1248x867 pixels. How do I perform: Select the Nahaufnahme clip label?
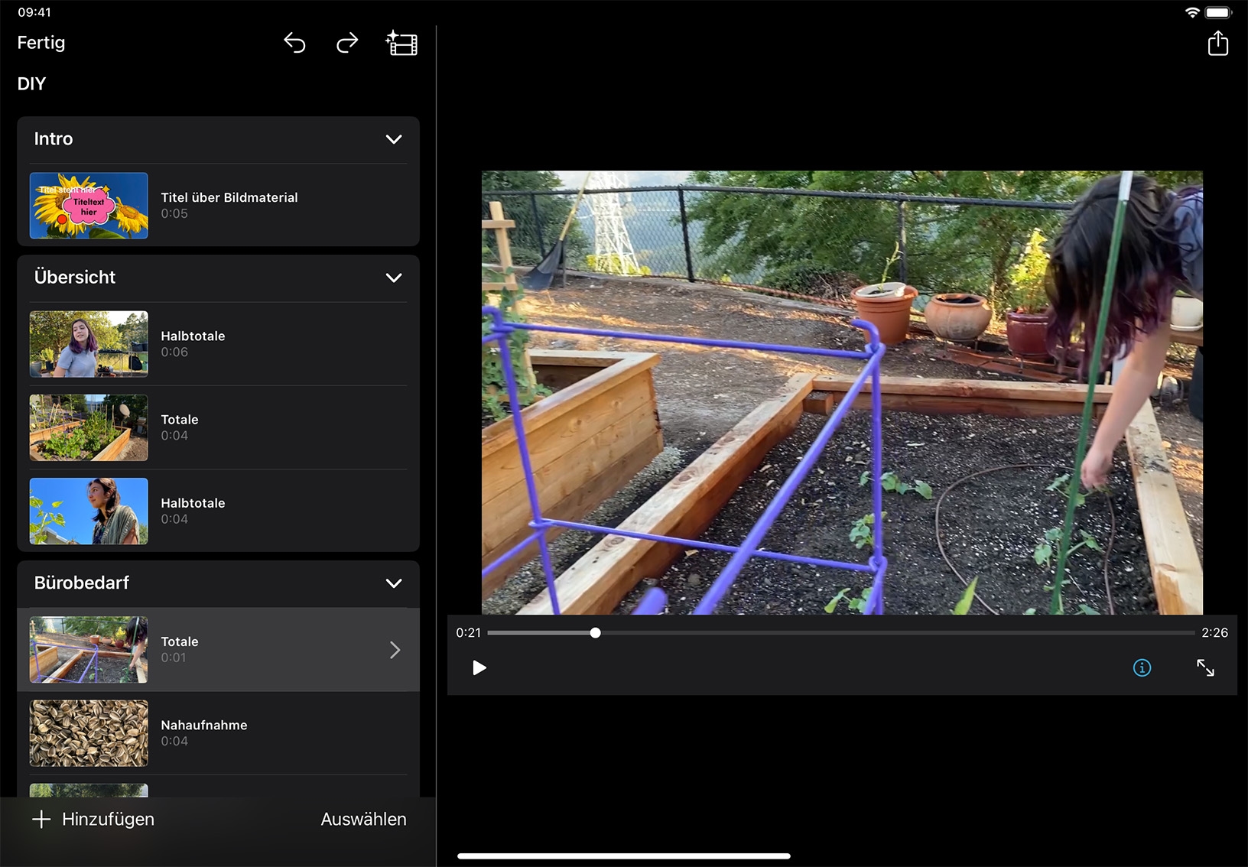[x=204, y=725]
